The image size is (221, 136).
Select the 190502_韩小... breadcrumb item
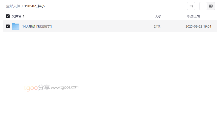click(36, 6)
